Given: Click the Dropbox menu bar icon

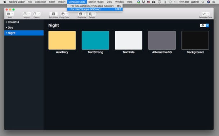Looking at the screenshot, I should click(143, 2).
